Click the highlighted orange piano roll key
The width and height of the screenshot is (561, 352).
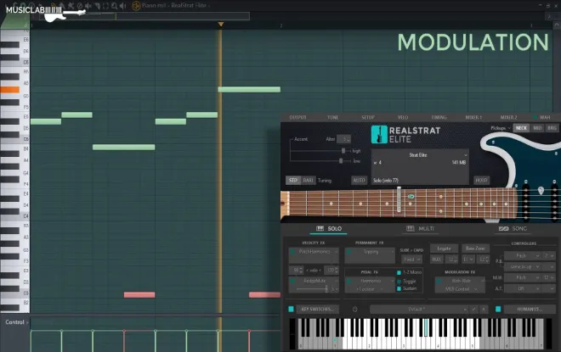(9, 90)
